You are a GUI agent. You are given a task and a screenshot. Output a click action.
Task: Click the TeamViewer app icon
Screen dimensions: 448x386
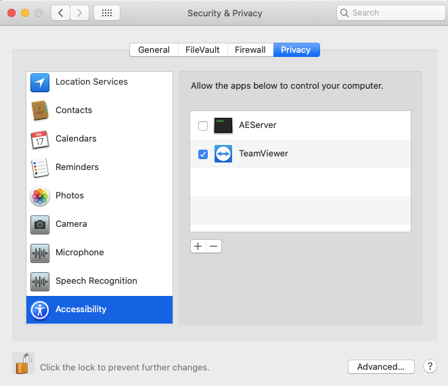223,154
